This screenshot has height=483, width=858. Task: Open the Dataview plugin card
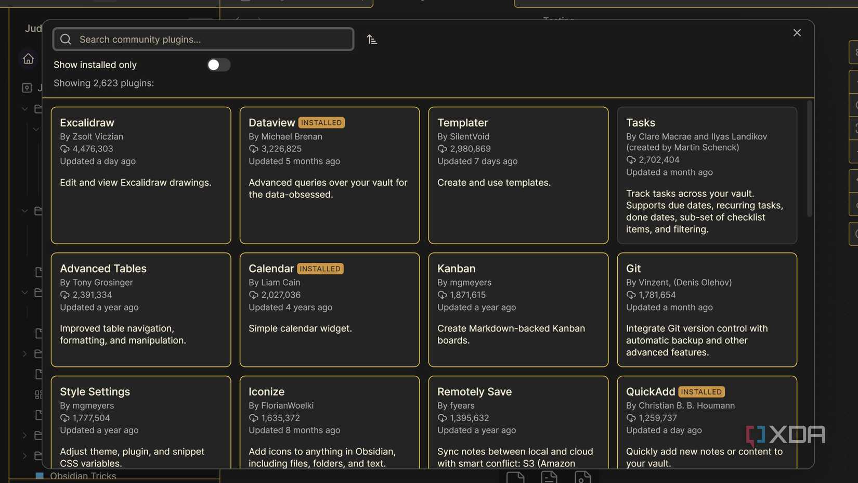pos(330,175)
